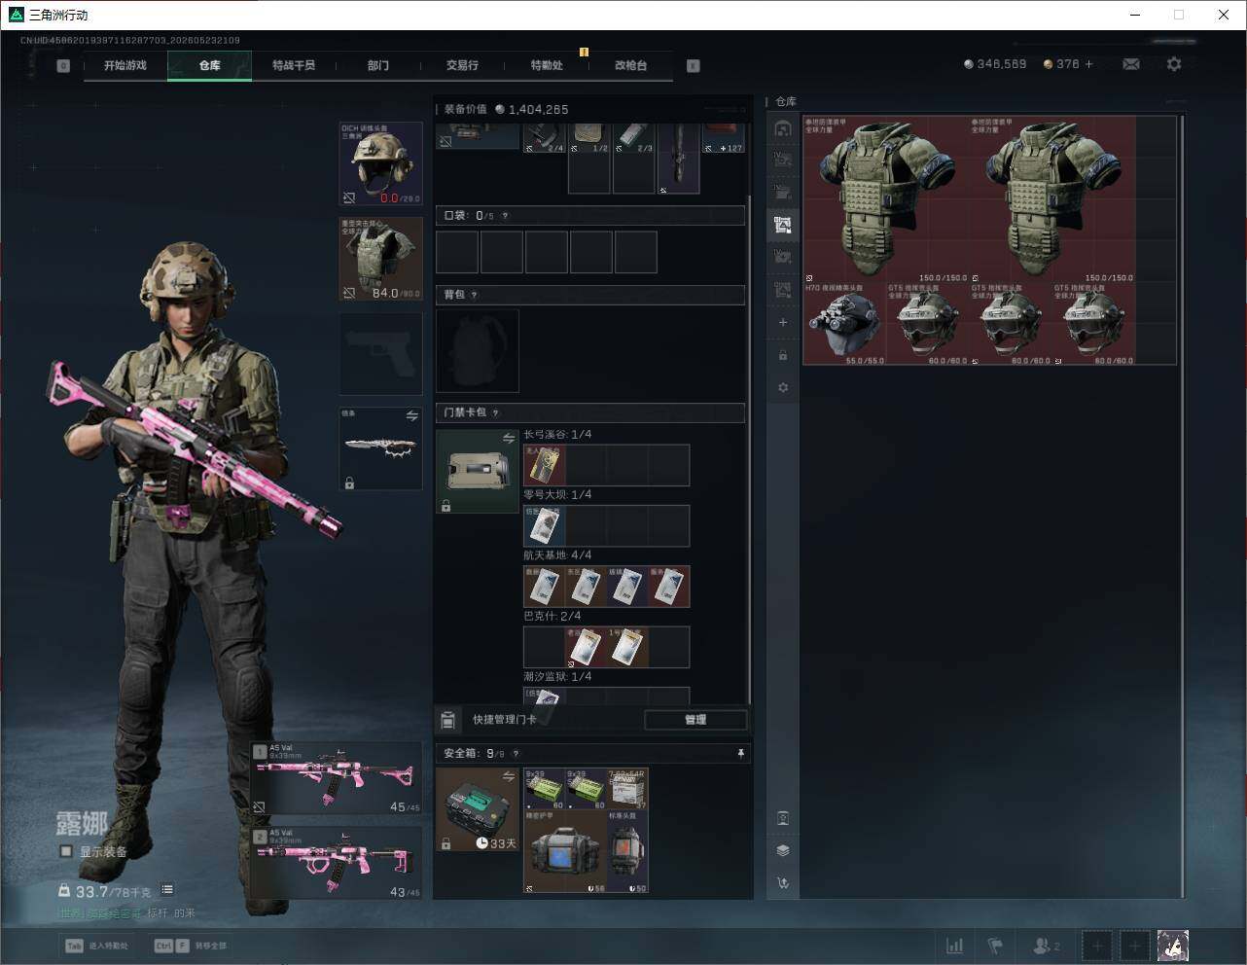The image size is (1247, 965).
Task: Click the empty pistol slot
Action: tap(381, 354)
